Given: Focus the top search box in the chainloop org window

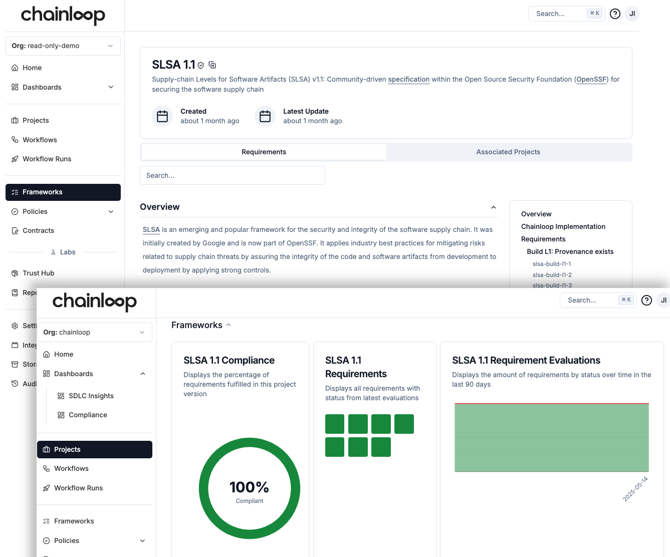Looking at the screenshot, I should (598, 300).
